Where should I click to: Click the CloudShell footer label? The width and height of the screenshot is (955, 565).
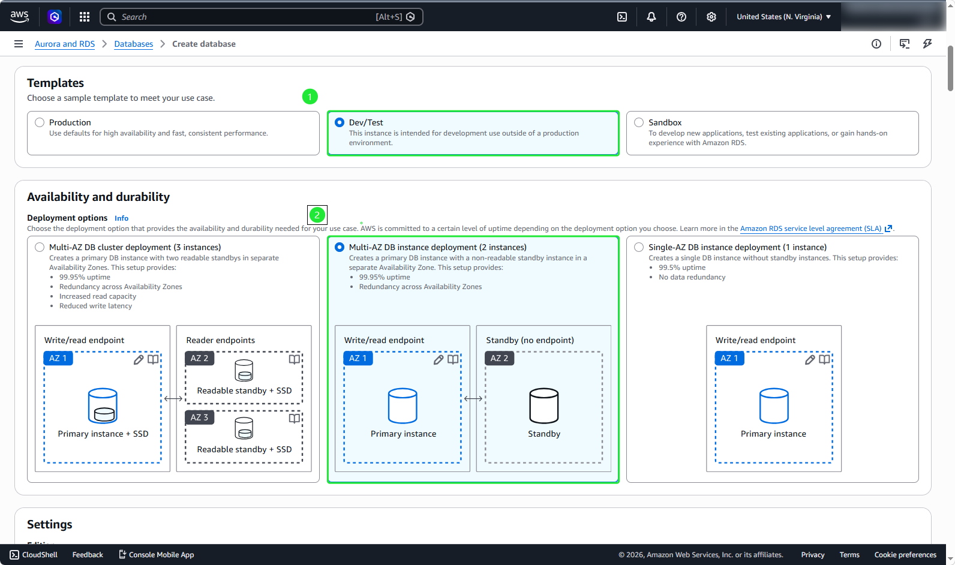[40, 555]
